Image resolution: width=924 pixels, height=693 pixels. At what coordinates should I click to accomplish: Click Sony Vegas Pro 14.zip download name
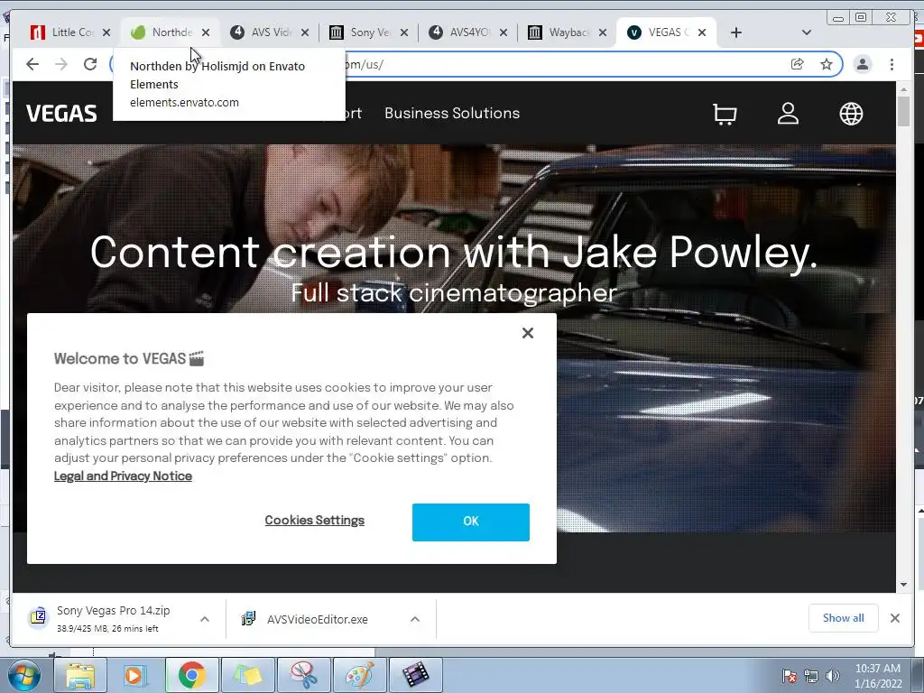113,611
